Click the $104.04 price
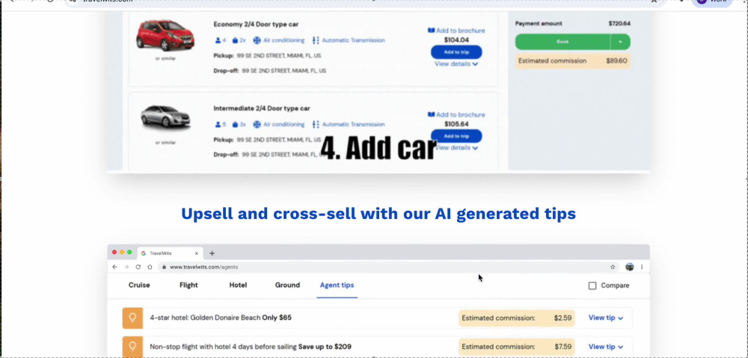Image resolution: width=748 pixels, height=358 pixels. pos(456,40)
